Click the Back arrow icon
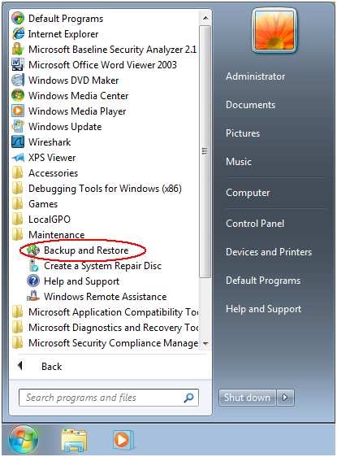Viewport: 337px width, 457px height. tap(19, 366)
